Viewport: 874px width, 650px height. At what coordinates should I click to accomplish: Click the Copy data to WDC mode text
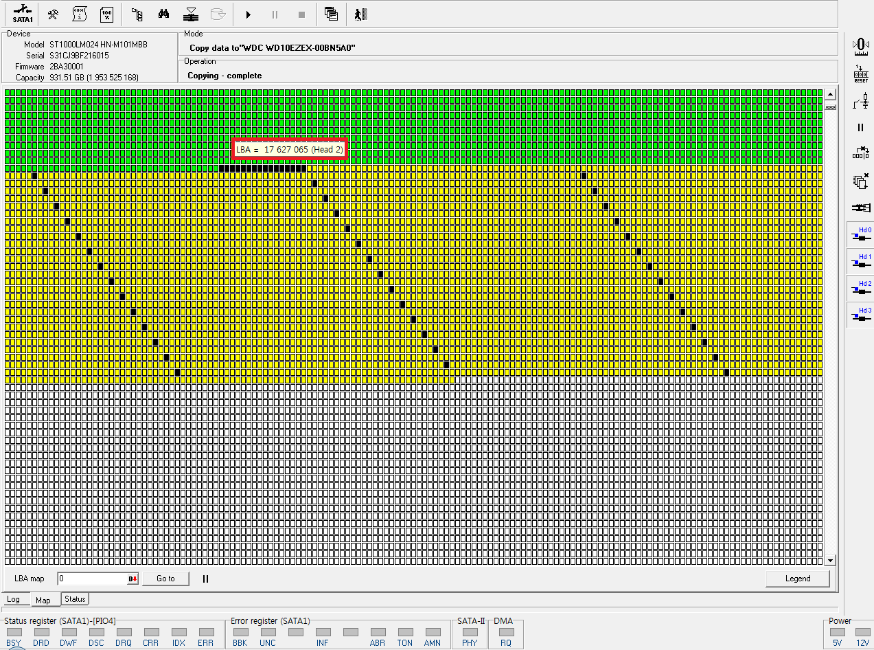pos(272,48)
